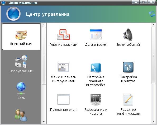
Task: Click the Внешний вид label
Action: point(21,44)
